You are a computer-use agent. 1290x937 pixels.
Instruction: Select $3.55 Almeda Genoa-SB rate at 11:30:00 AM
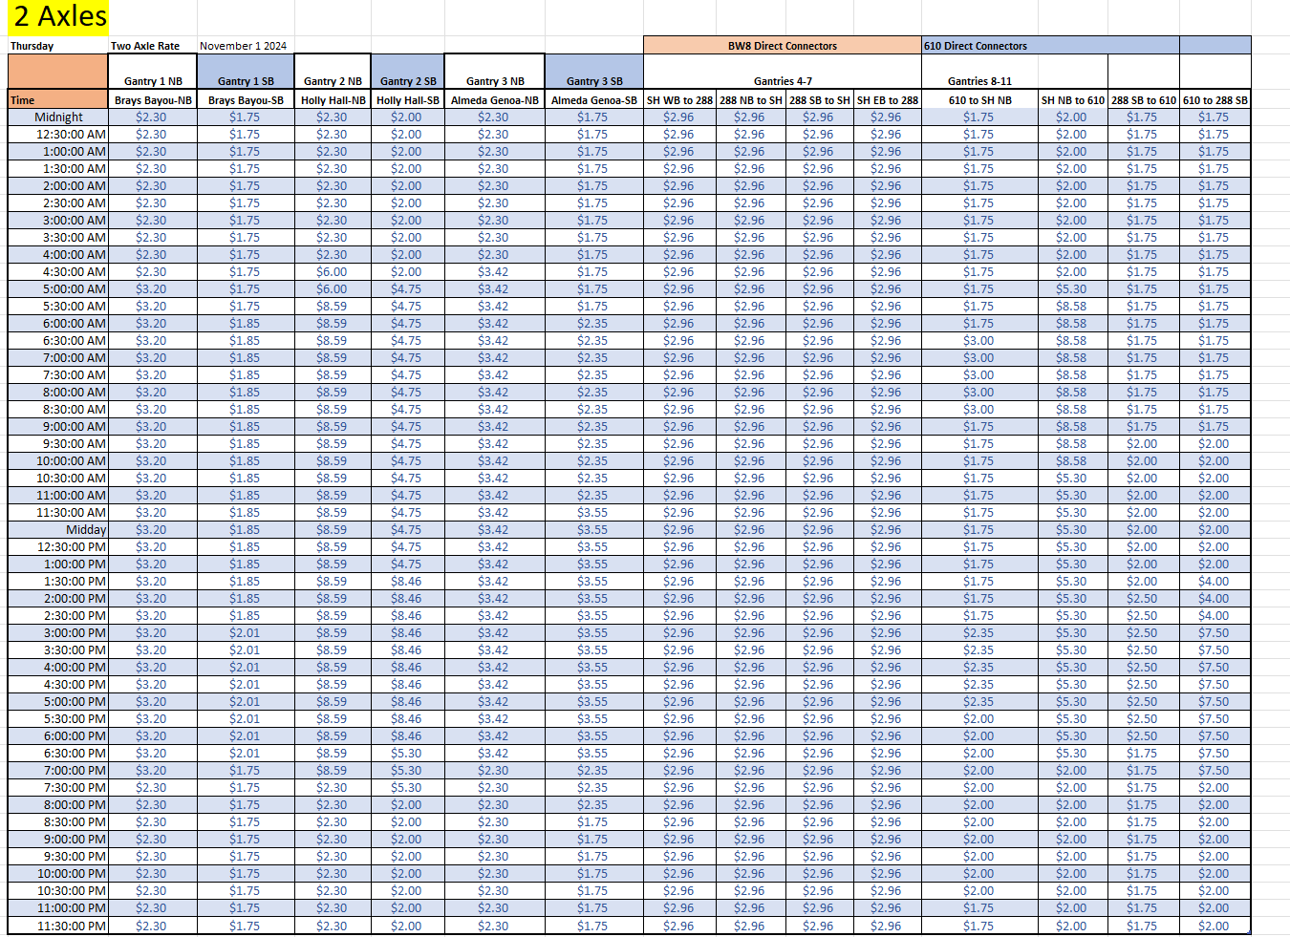pyautogui.click(x=594, y=512)
